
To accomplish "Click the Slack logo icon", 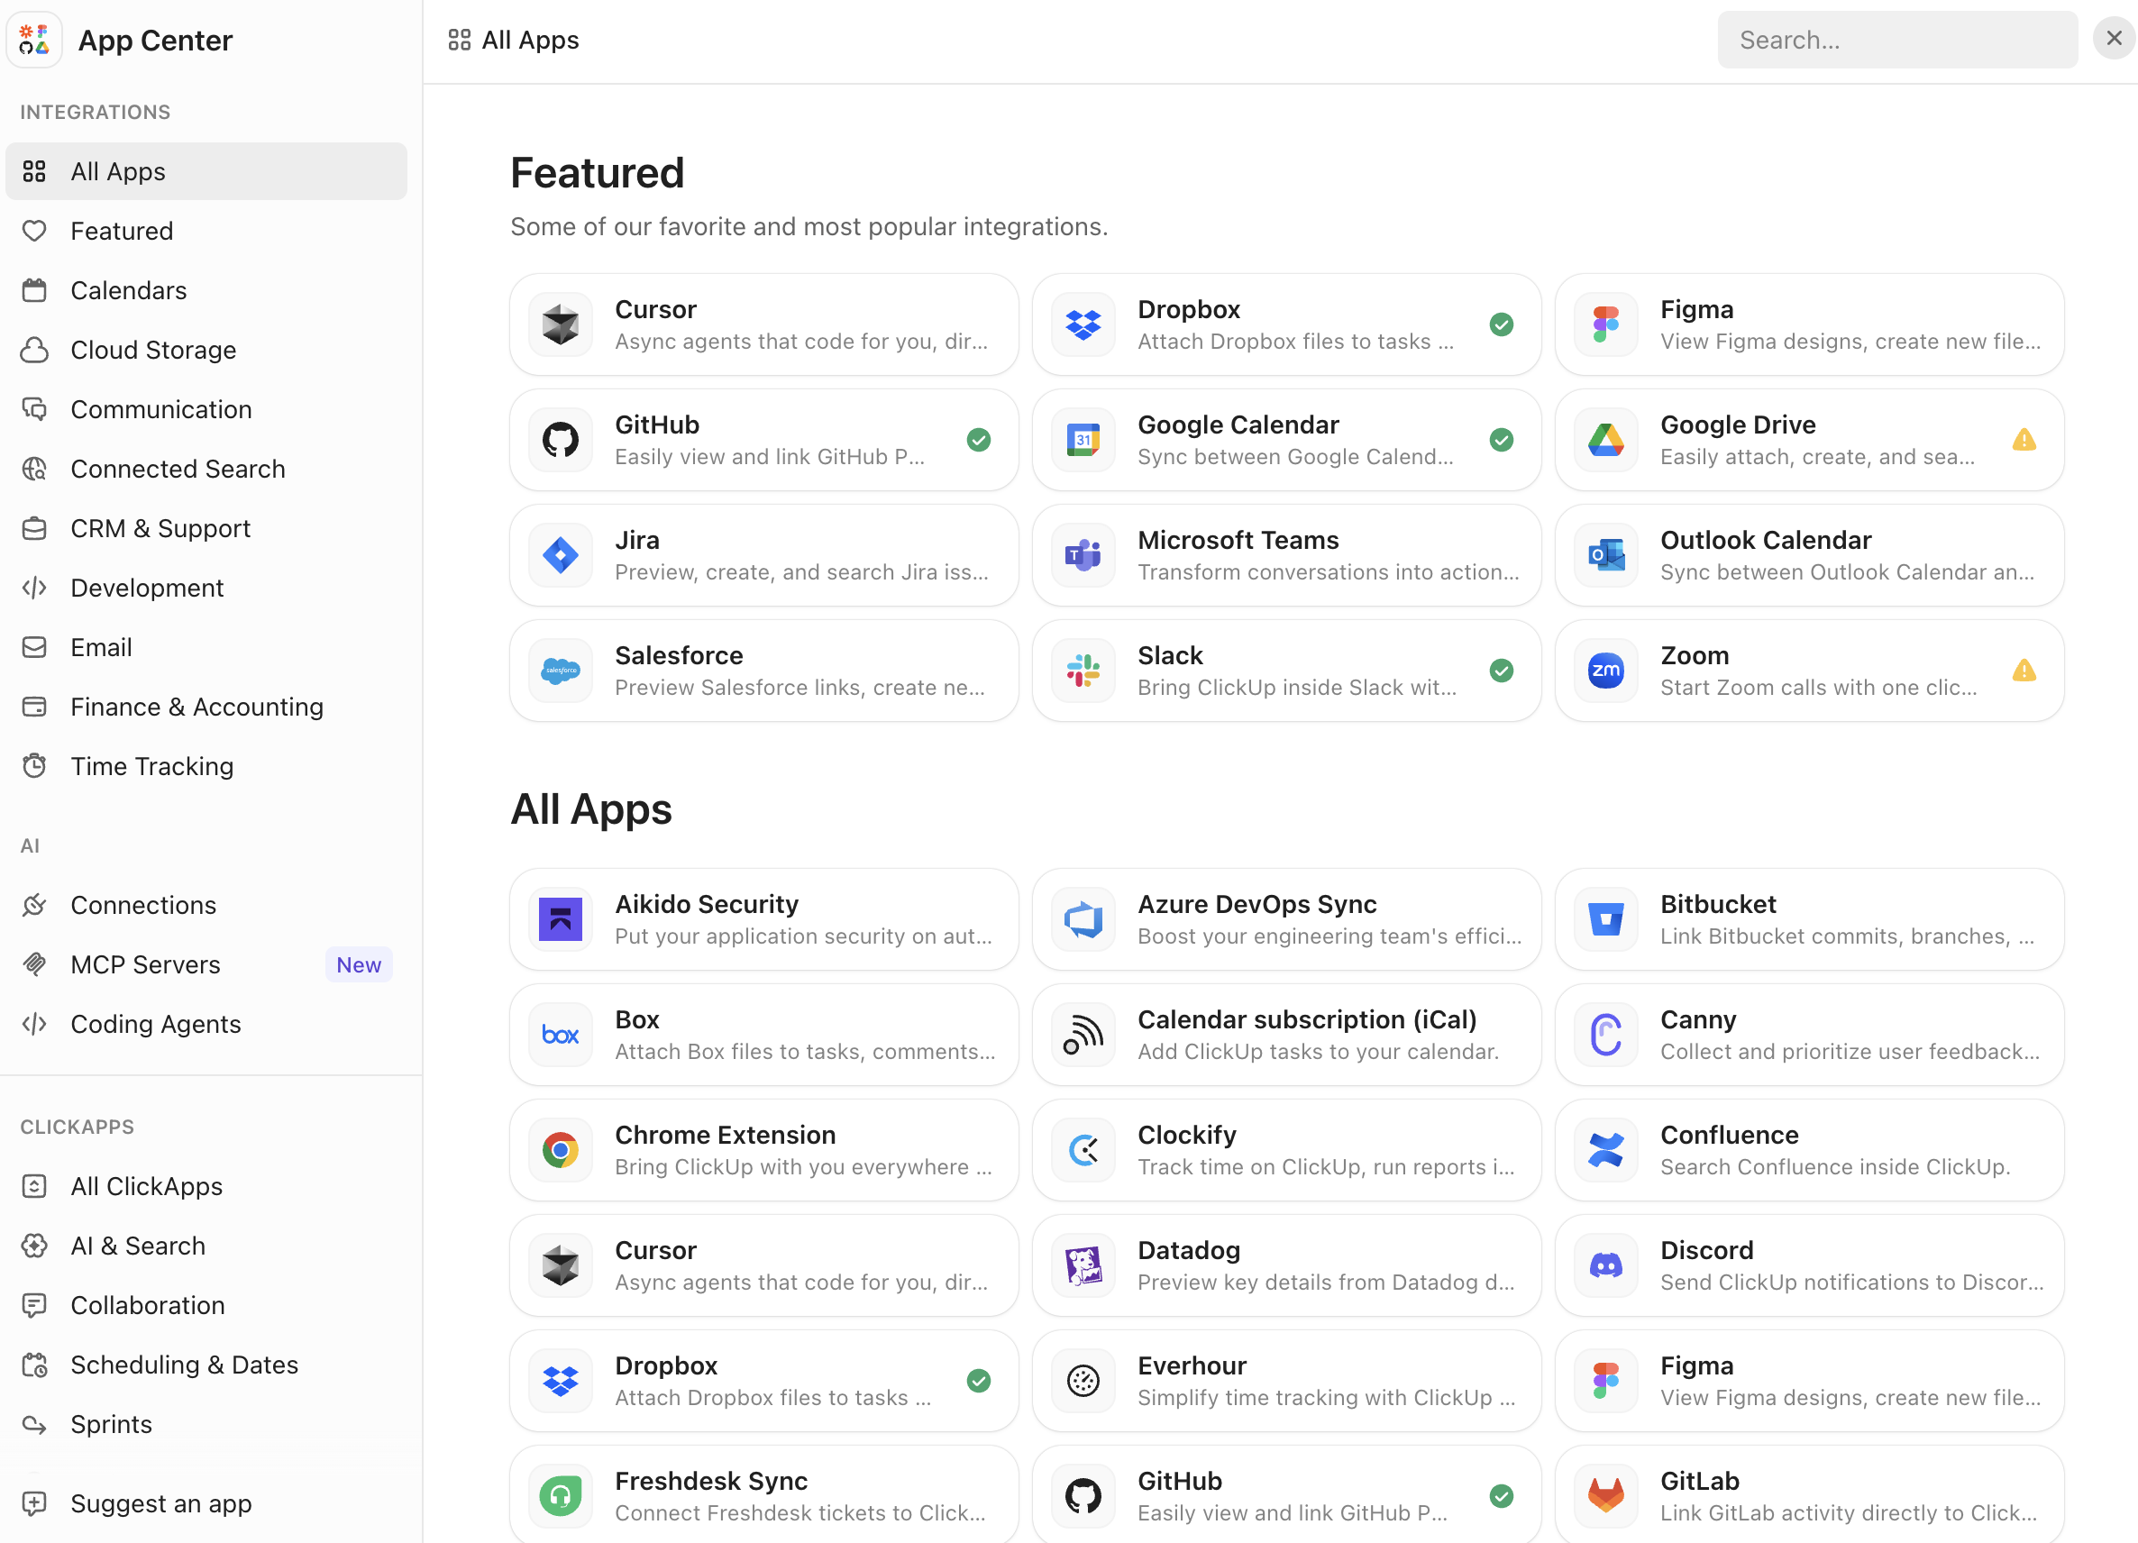I will (1083, 671).
